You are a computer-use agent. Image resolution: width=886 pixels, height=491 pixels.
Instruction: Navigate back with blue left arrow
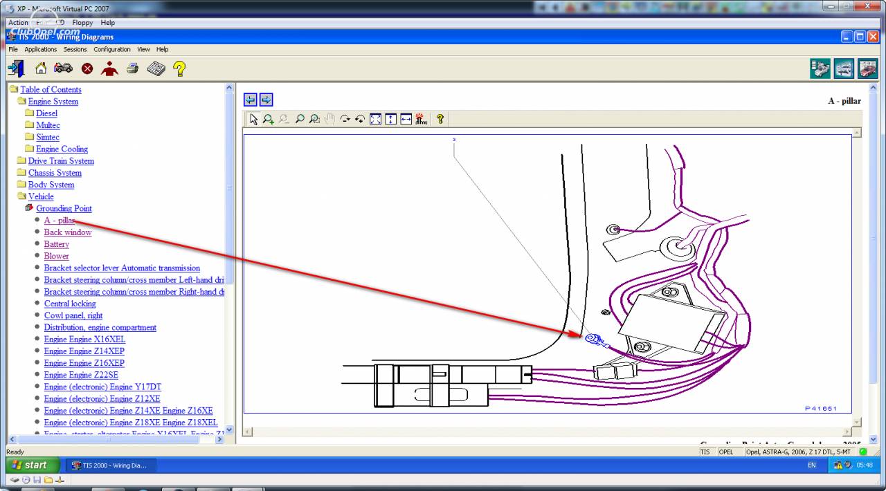(x=251, y=100)
